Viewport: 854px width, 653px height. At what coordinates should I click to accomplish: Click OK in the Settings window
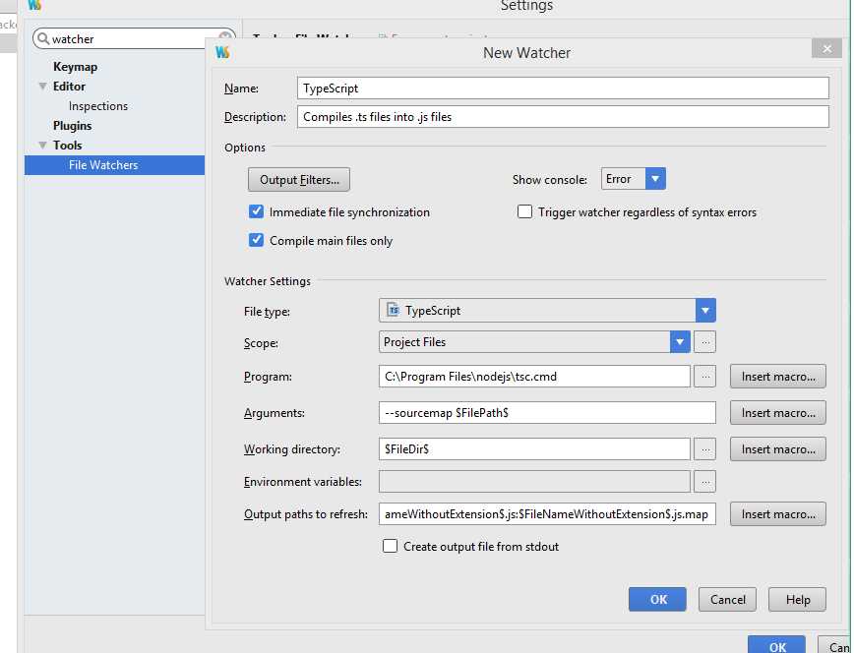(776, 646)
